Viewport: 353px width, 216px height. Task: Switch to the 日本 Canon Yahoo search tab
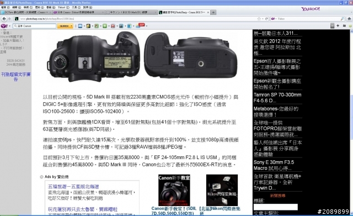click(x=78, y=12)
